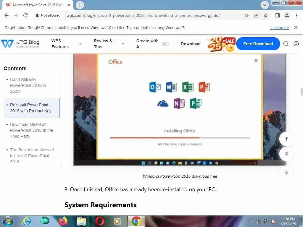This screenshot has width=303, height=227.
Task: Click the Windows PowerPoint 2016 download free caption
Action: (x=180, y=176)
